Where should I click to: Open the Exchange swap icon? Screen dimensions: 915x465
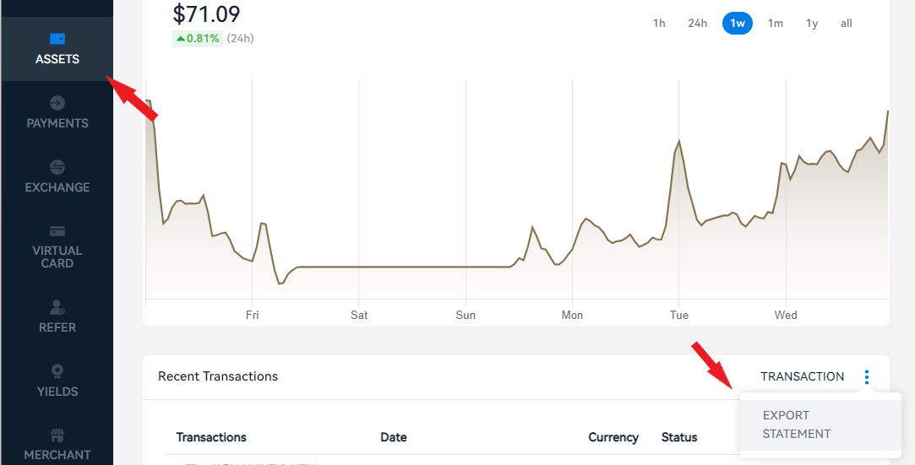(x=57, y=167)
